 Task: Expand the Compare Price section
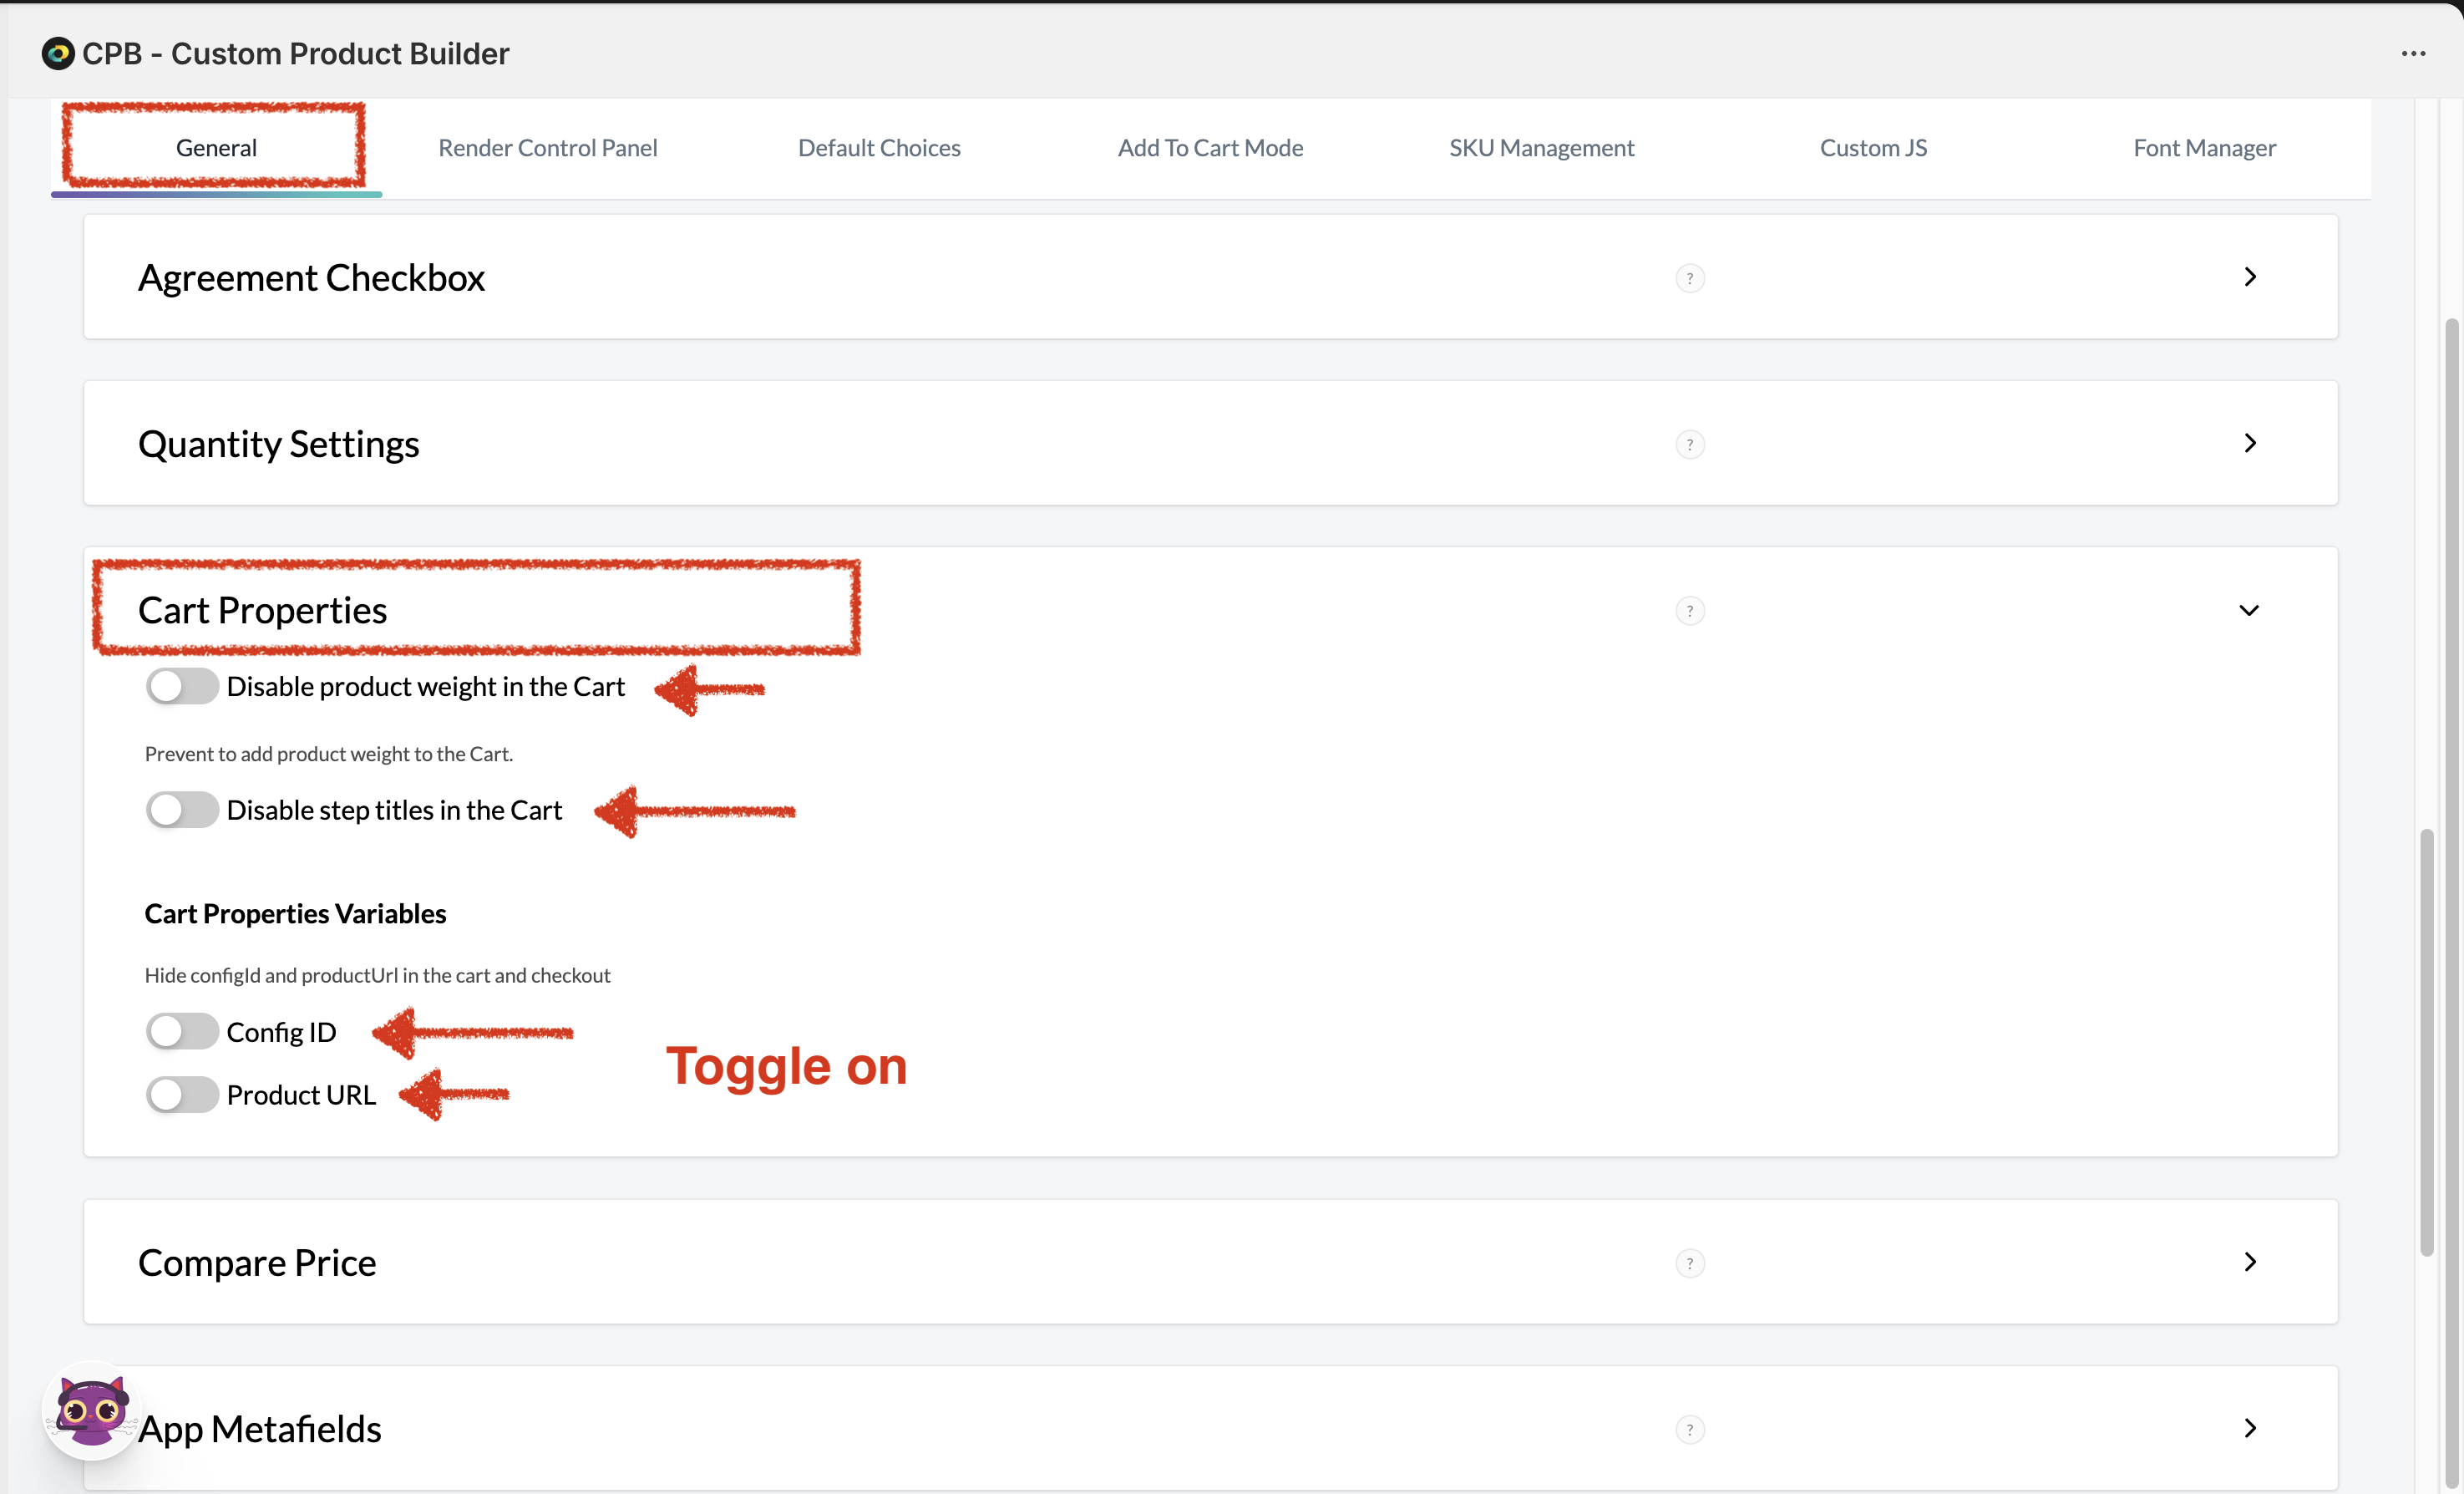point(2249,1262)
